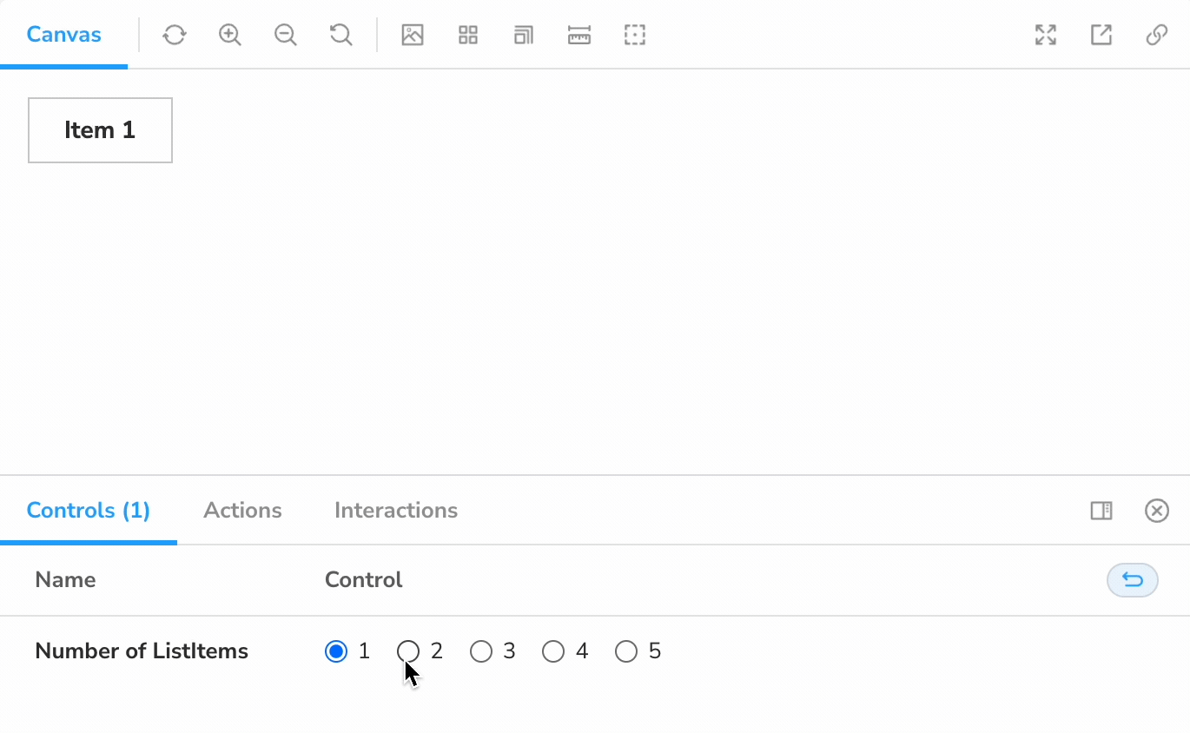Reset controls to defaults
The height and width of the screenshot is (733, 1190).
pos(1132,580)
